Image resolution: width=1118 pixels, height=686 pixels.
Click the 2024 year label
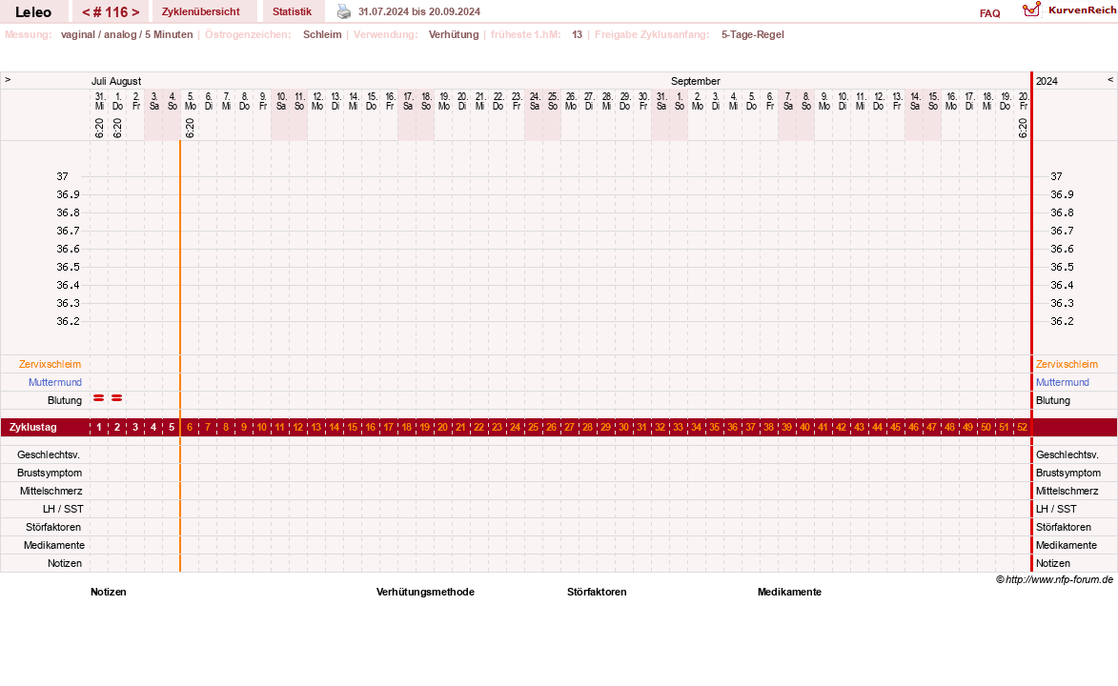[x=1047, y=81]
